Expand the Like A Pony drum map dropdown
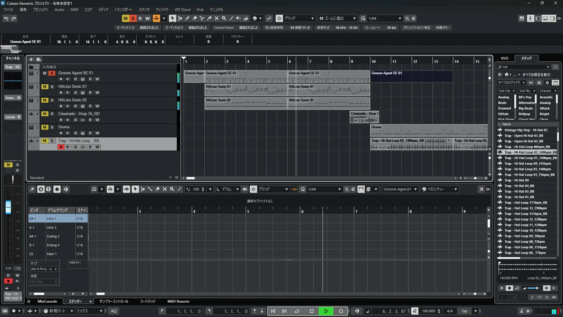Screen dimensions: 563x317 43,269
